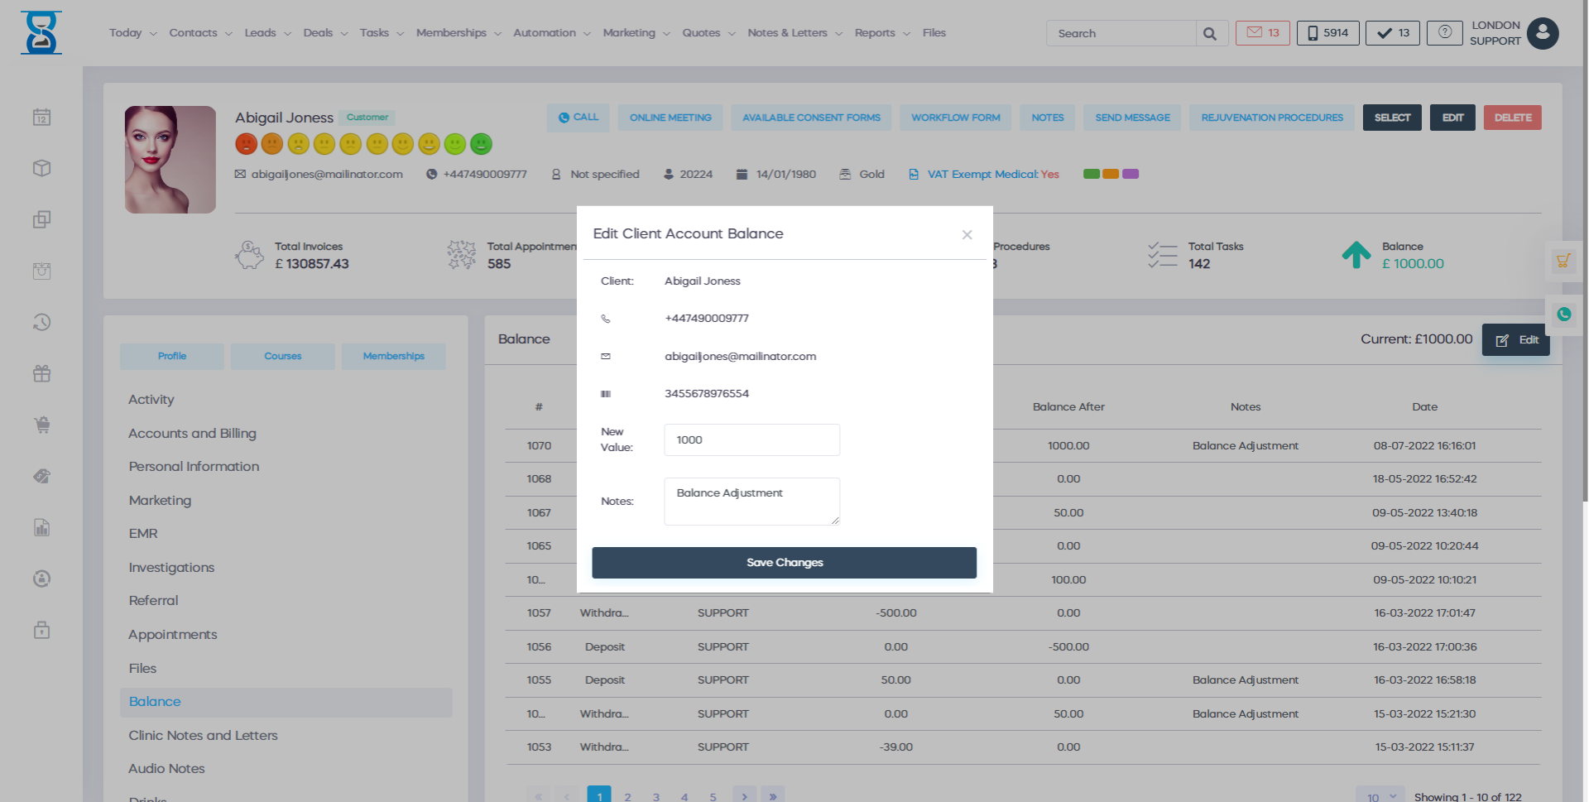The image size is (1589, 802).
Task: Click the red DELETE button
Action: pyautogui.click(x=1512, y=118)
